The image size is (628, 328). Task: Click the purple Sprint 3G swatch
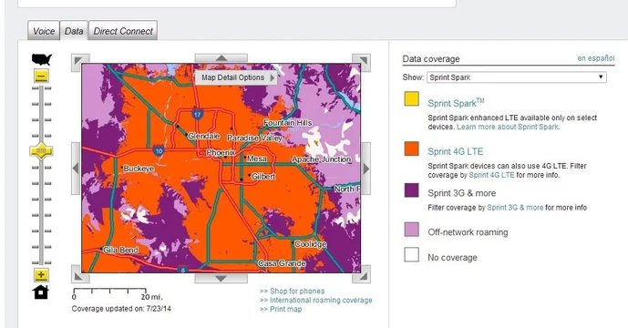pyautogui.click(x=411, y=190)
